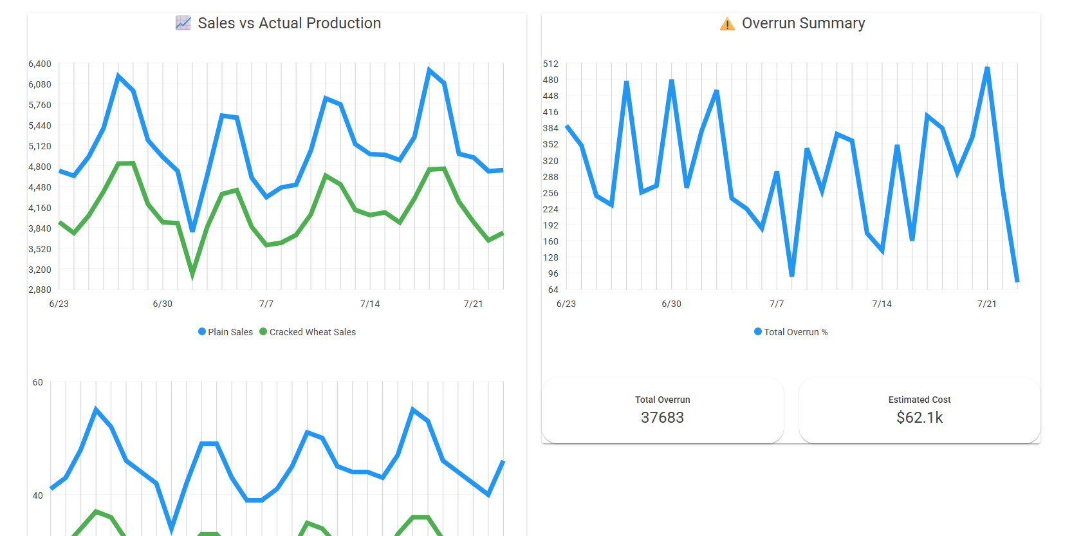
Task: Click the 256 y-axis label on the overrun chart
Action: (x=551, y=193)
